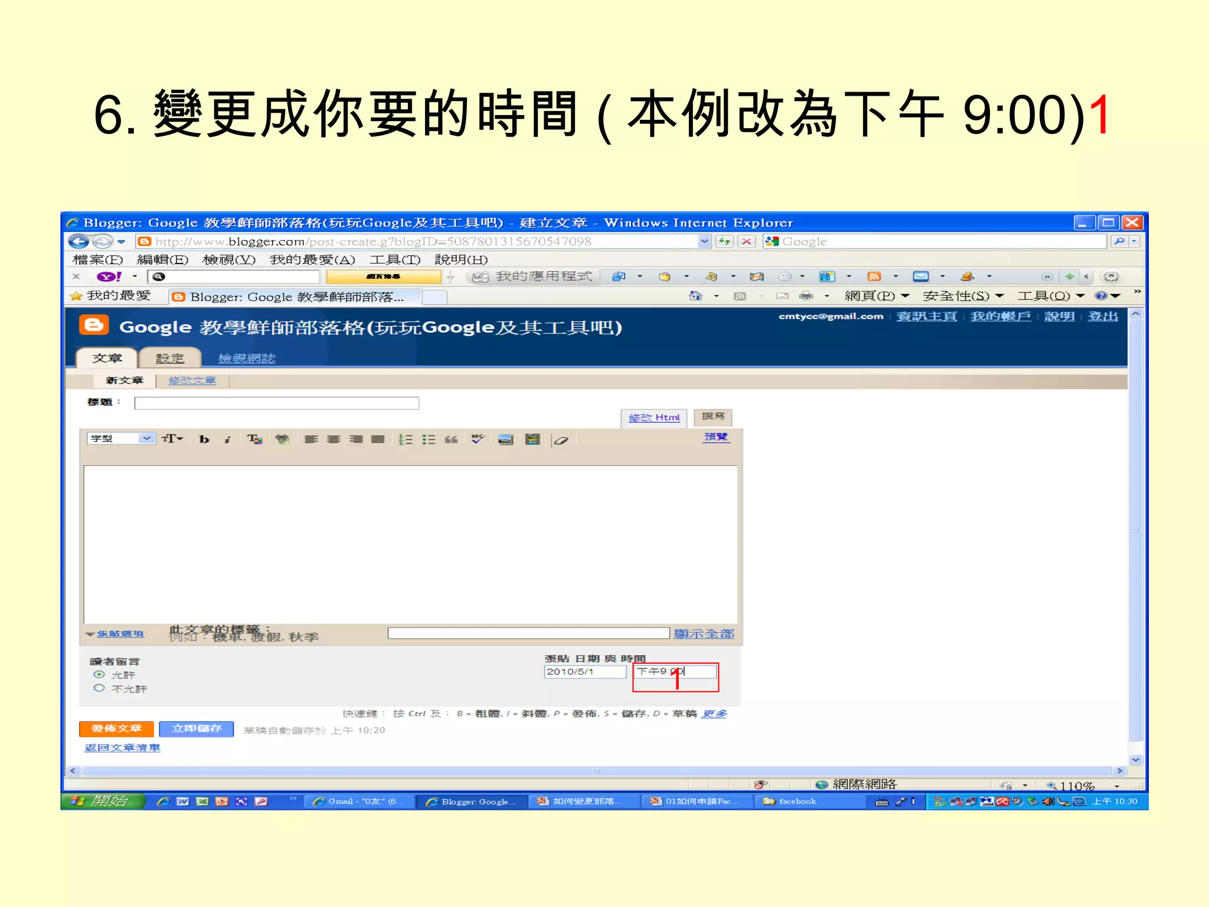This screenshot has height=907, width=1209.
Task: Justify text in editor
Action: pyautogui.click(x=378, y=439)
